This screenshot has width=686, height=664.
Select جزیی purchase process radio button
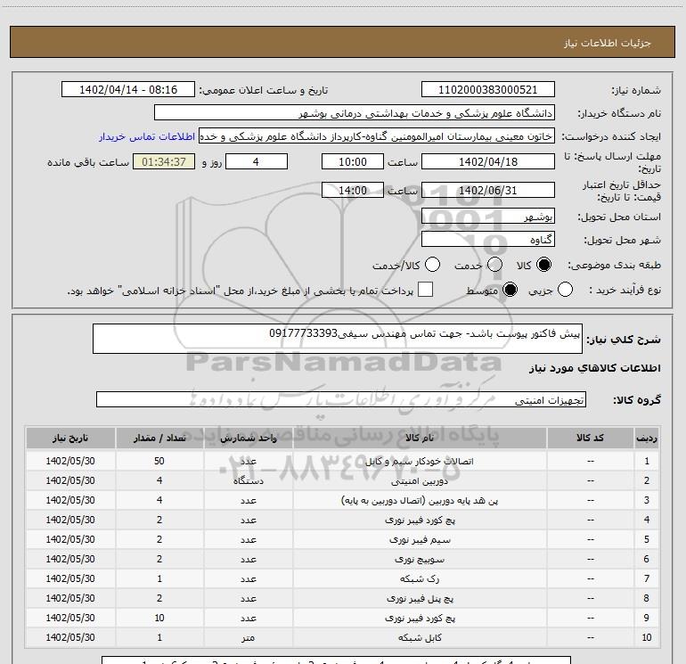[565, 291]
